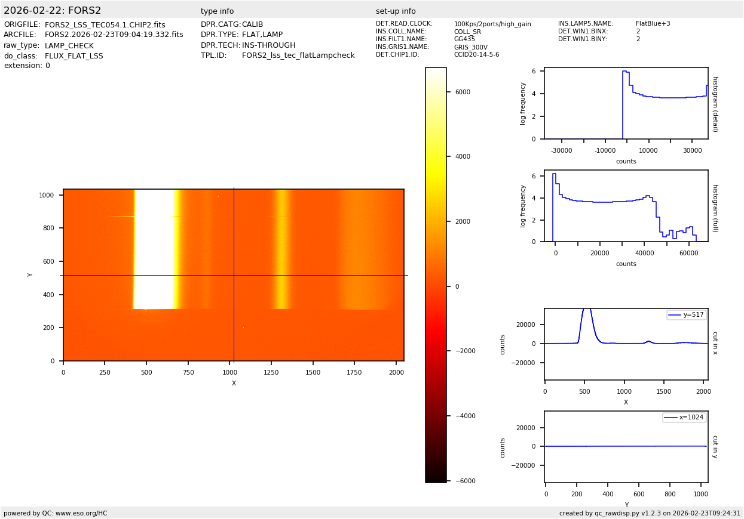Viewport: 744px width, 519px height.
Task: Click the '2026-02-22: FORS2' page title
Action: [53, 11]
